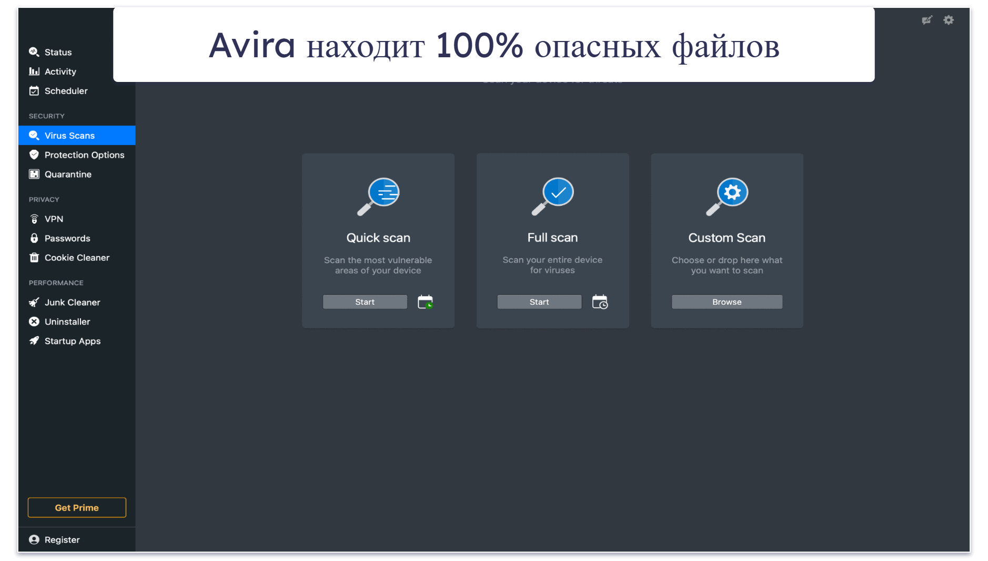Click the Junk Cleaner broom icon
The image size is (988, 561).
(34, 303)
